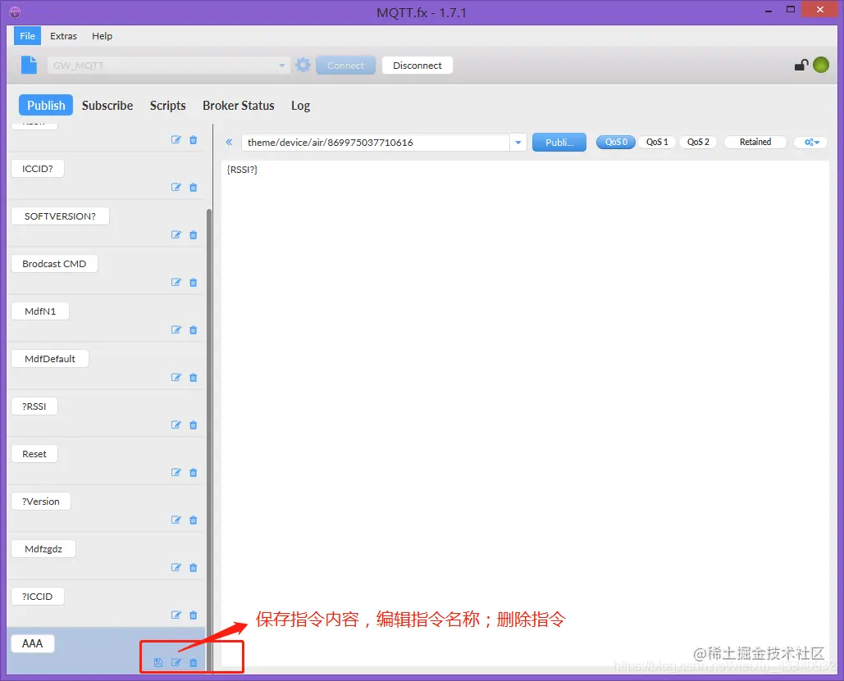The image size is (844, 681).
Task: Load the Reset saved message
Action: (34, 454)
